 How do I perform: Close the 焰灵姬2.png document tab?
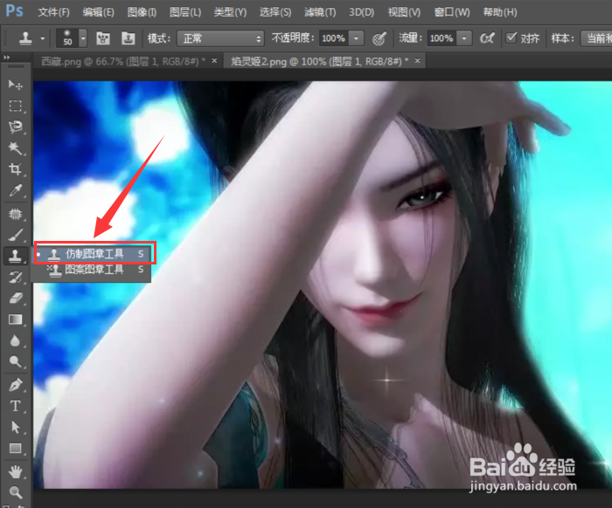417,61
